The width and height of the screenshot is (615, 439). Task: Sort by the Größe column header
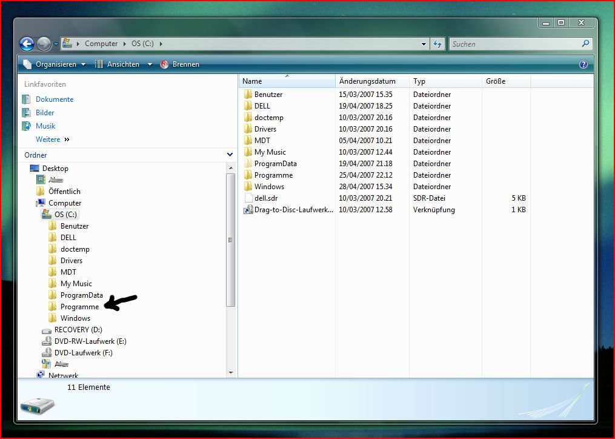[507, 81]
